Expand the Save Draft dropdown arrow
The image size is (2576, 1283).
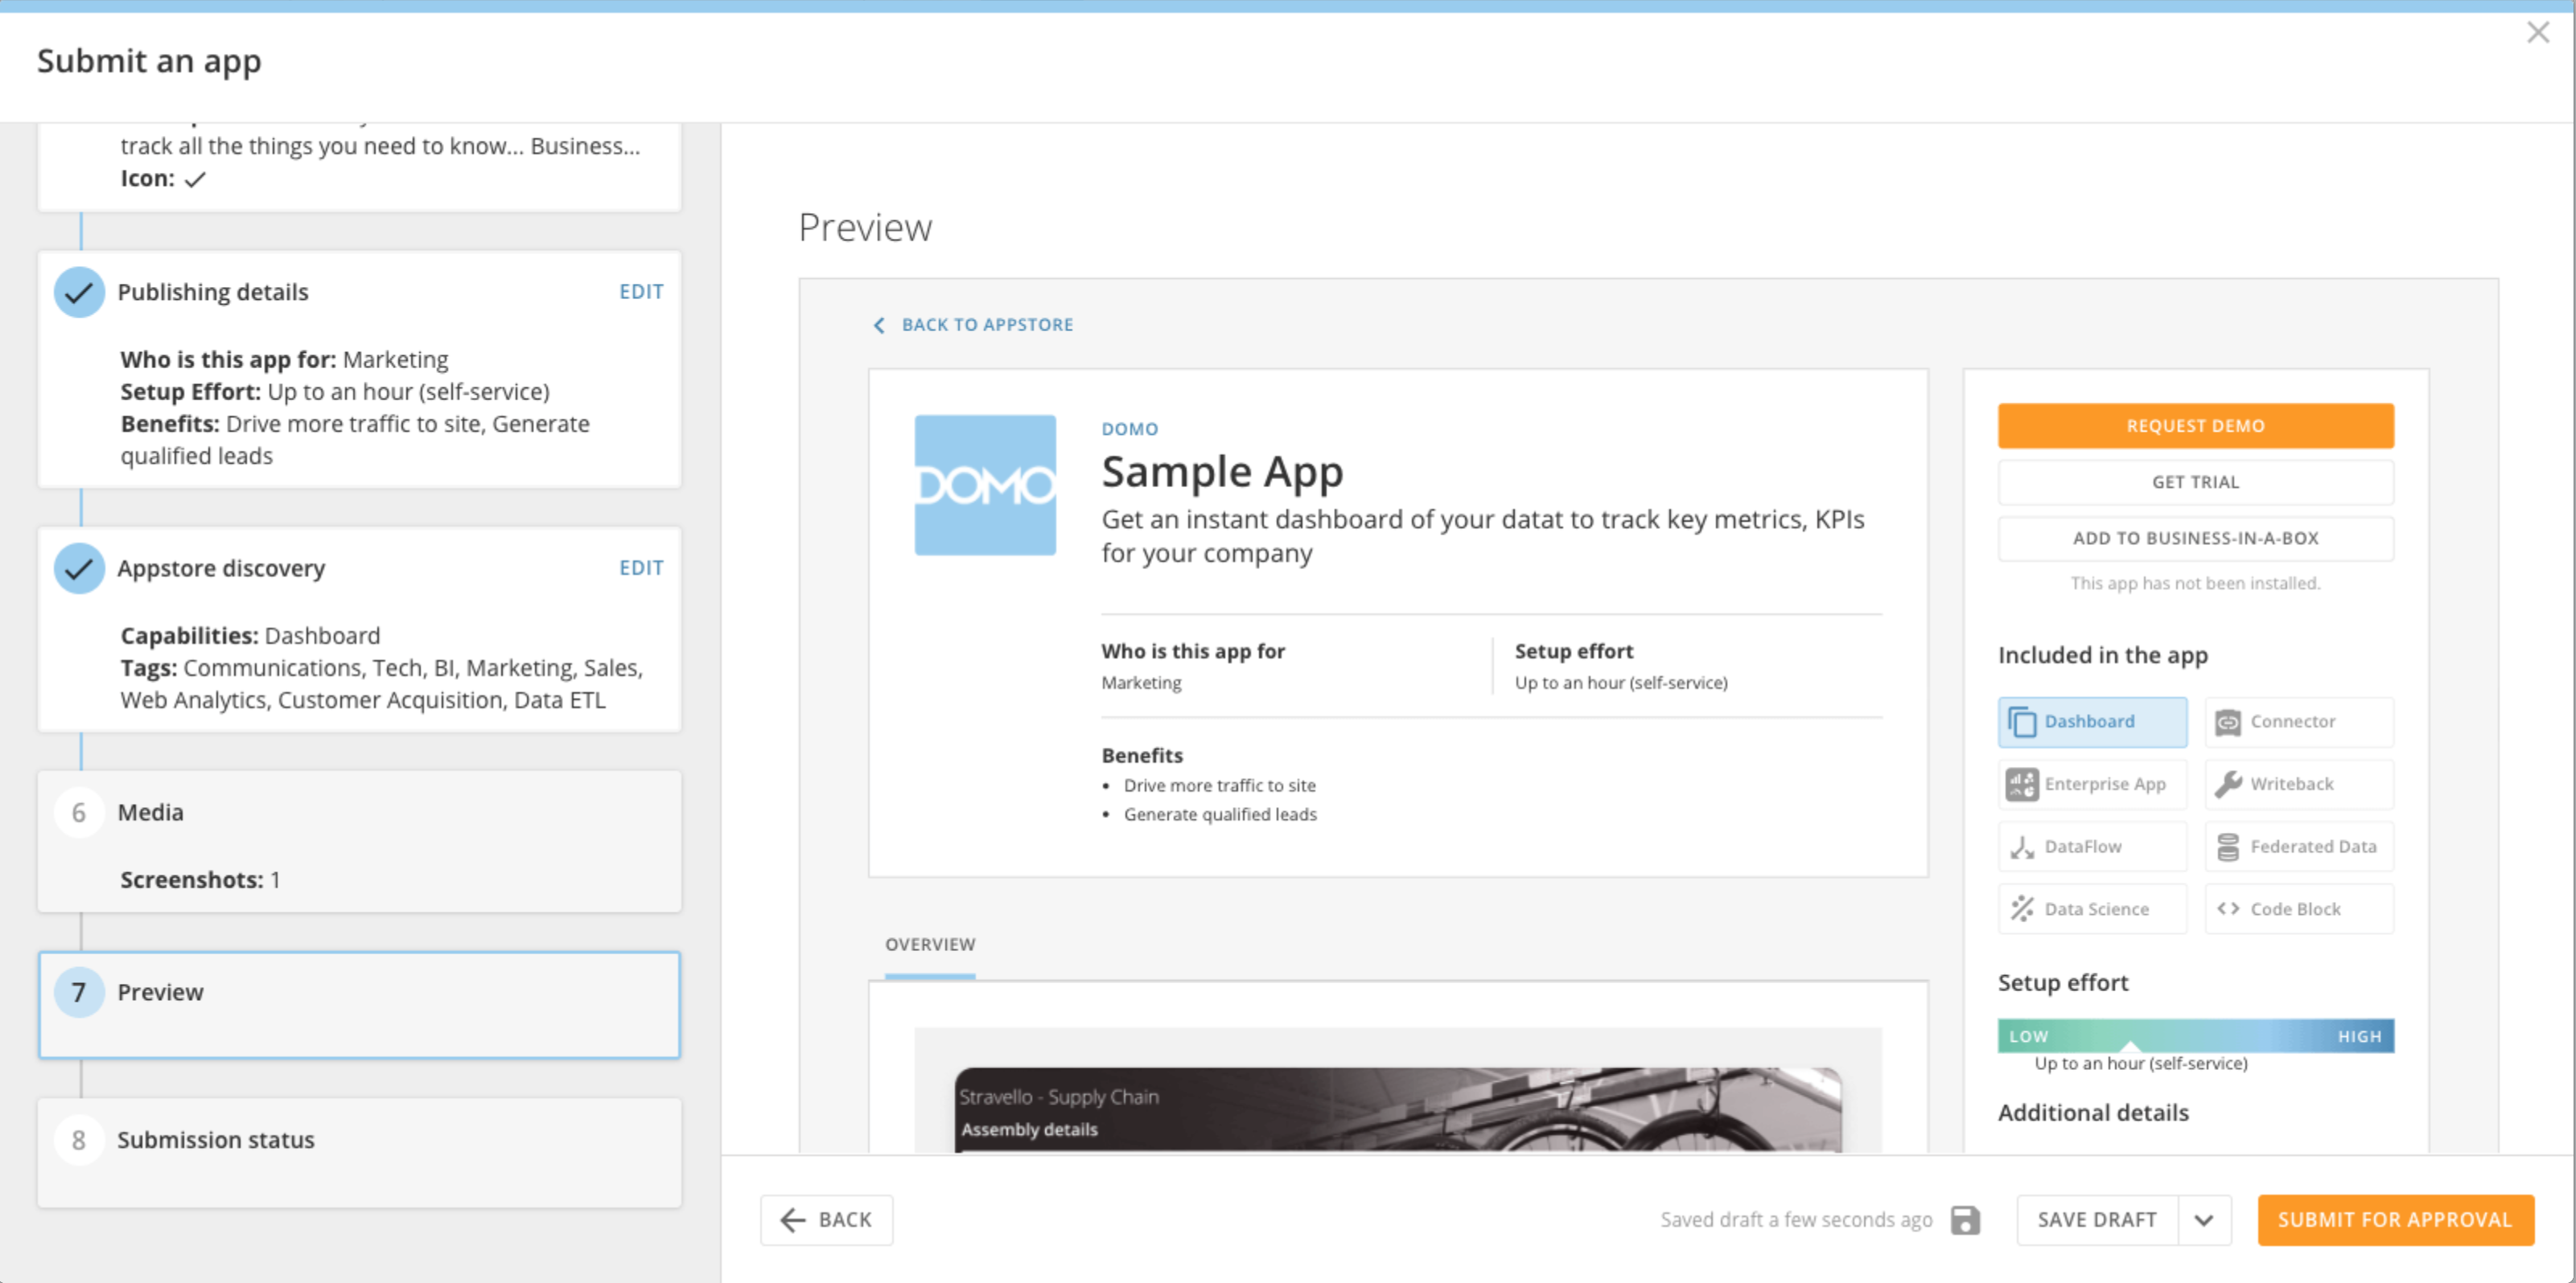tap(2204, 1220)
